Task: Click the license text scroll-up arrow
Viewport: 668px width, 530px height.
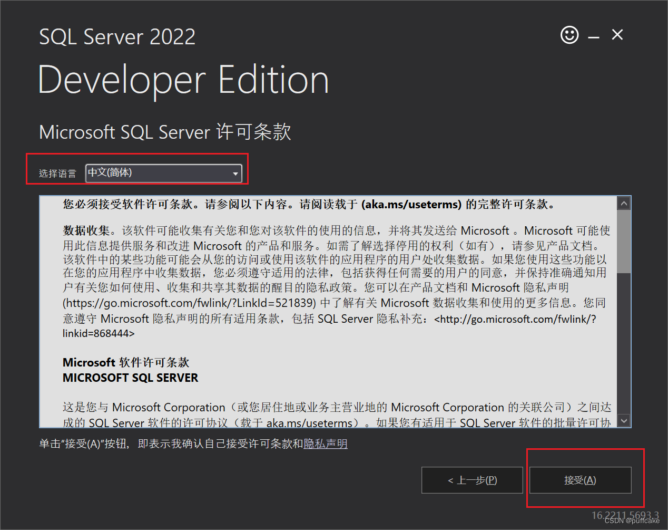Action: tap(624, 203)
